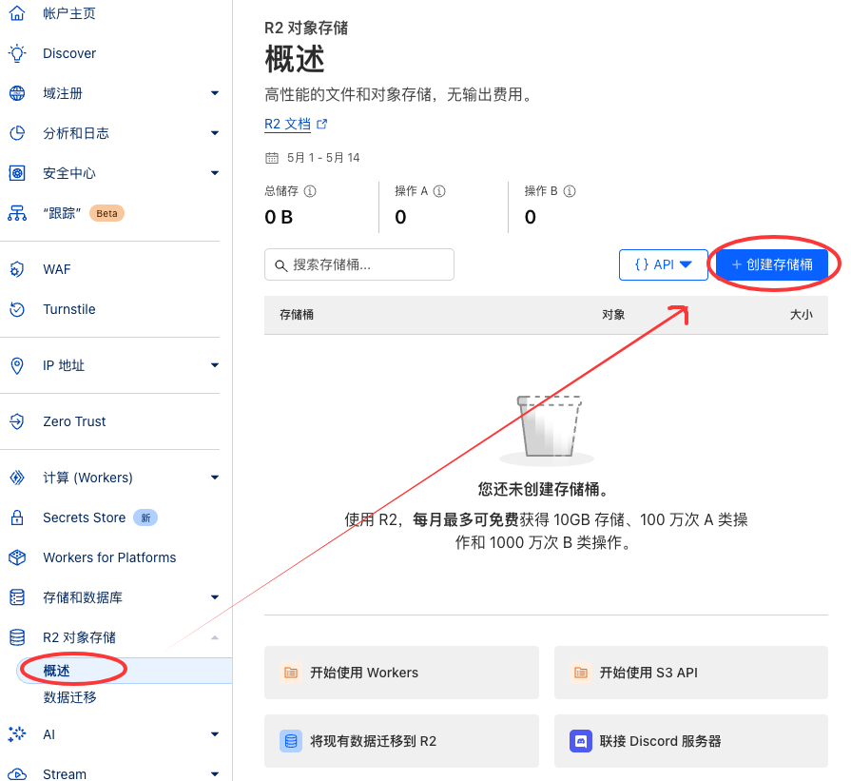Click the Zero Trust icon
Image resolution: width=851 pixels, height=781 pixels.
coord(17,421)
